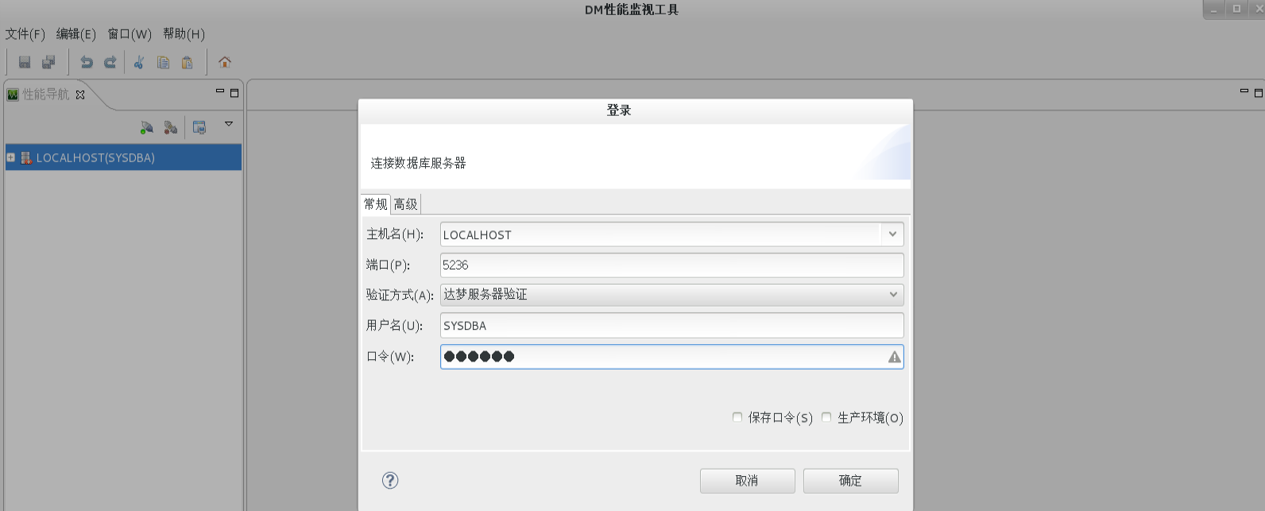The image size is (1265, 511).
Task: Click the 口令 password field
Action: point(672,357)
